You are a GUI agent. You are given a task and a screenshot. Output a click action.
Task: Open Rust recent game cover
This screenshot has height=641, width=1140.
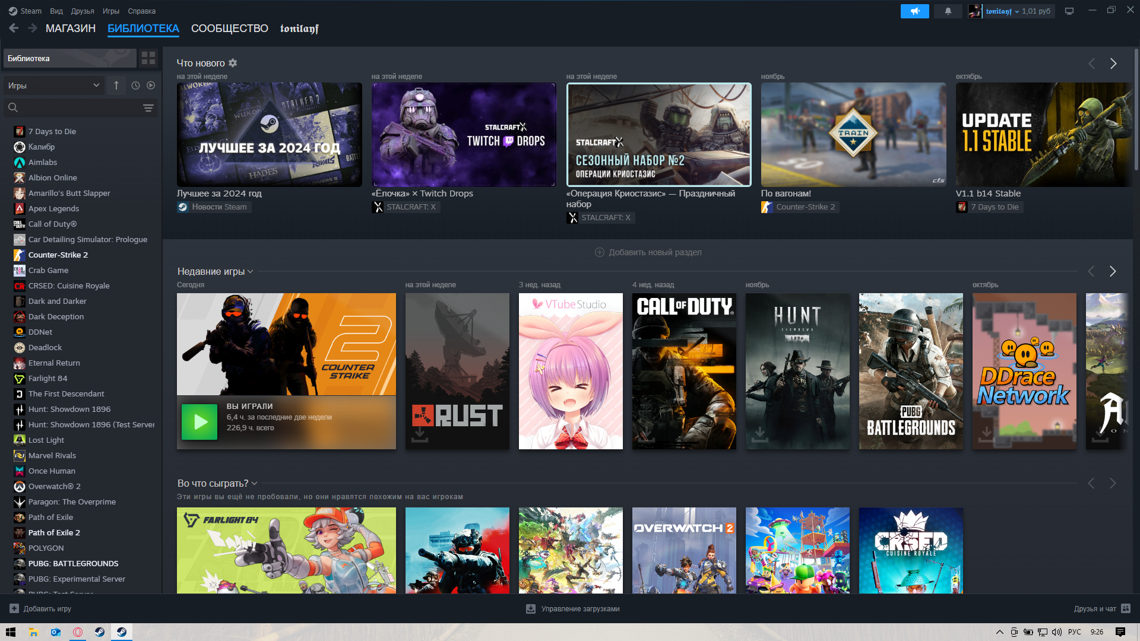tap(457, 371)
